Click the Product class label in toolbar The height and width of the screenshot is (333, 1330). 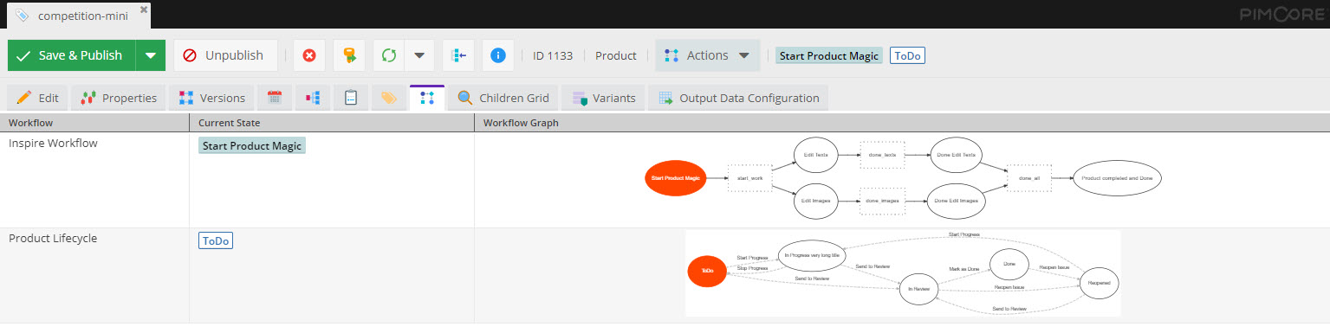[616, 55]
